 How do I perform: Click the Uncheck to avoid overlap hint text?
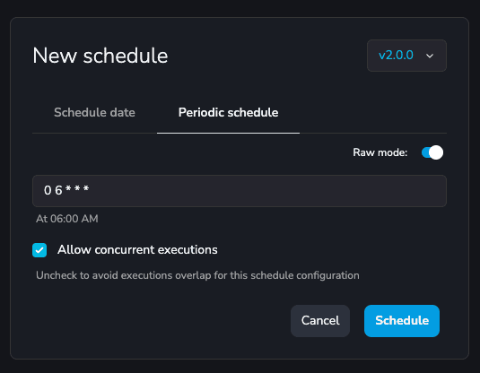point(197,275)
